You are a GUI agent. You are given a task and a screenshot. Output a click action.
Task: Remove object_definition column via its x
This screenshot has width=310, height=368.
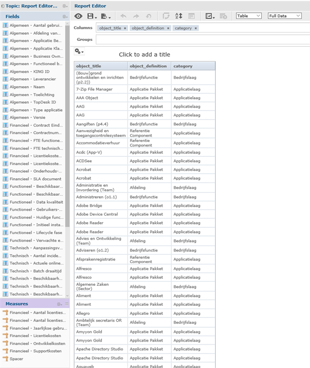pos(168,28)
